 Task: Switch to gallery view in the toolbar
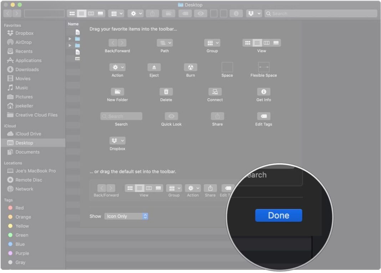click(100, 13)
